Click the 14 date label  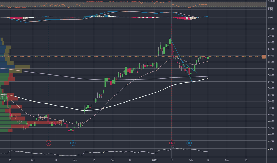[130, 160]
